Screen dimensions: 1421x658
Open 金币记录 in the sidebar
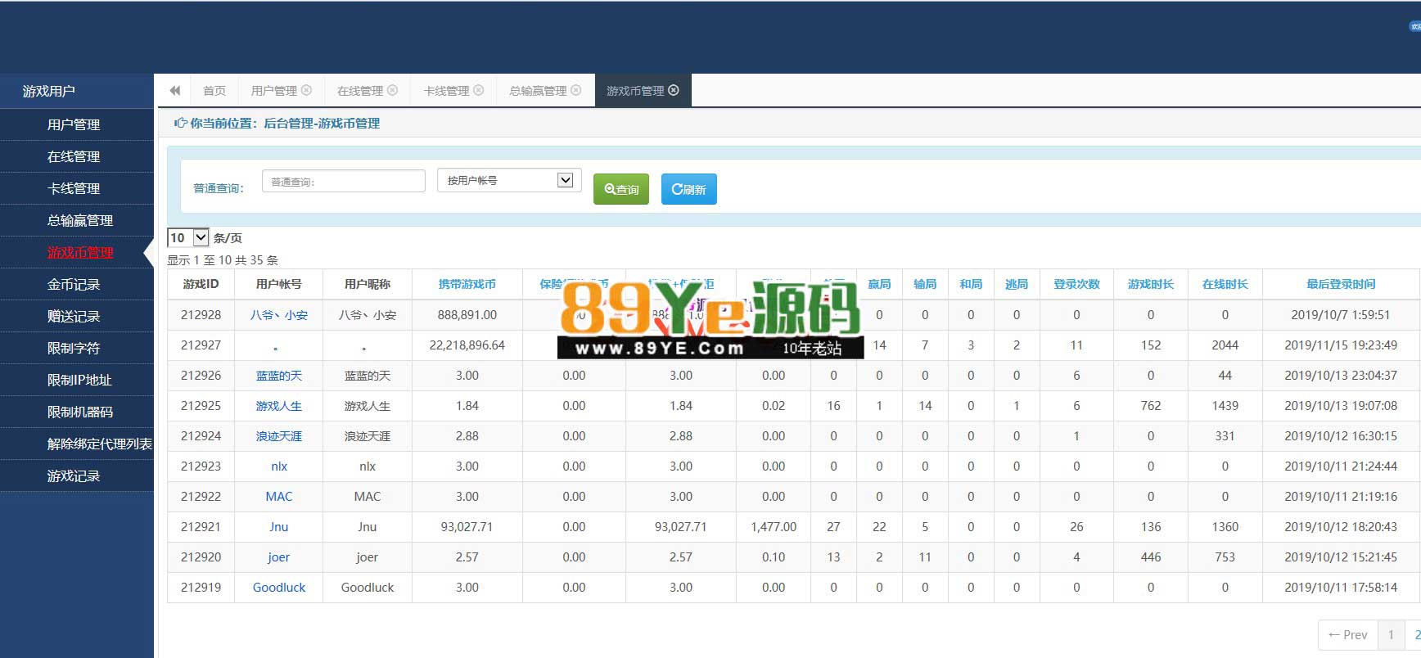pos(77,284)
